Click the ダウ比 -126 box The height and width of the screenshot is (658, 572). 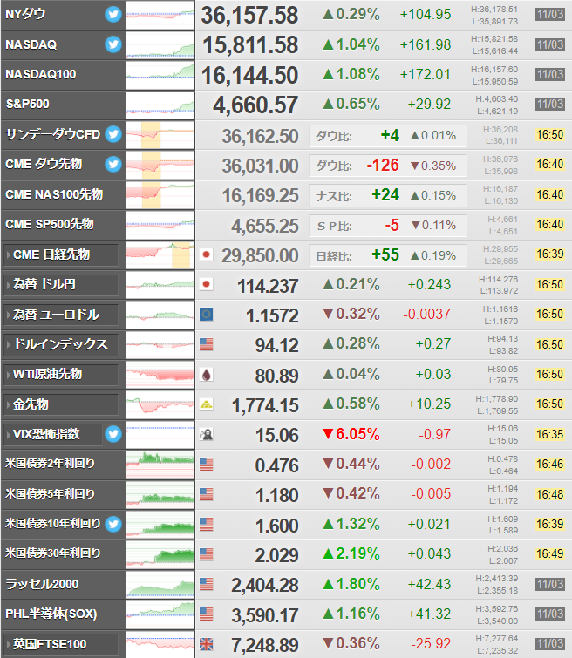click(388, 166)
